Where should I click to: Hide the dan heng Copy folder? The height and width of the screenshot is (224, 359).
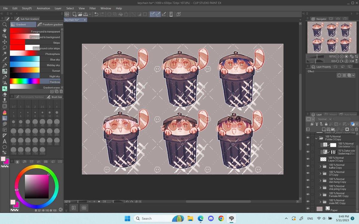pyautogui.click(x=308, y=180)
